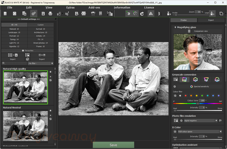Screen dimensions: 227x149
Task: Choose the yellow colour filter
Action: 197,96
